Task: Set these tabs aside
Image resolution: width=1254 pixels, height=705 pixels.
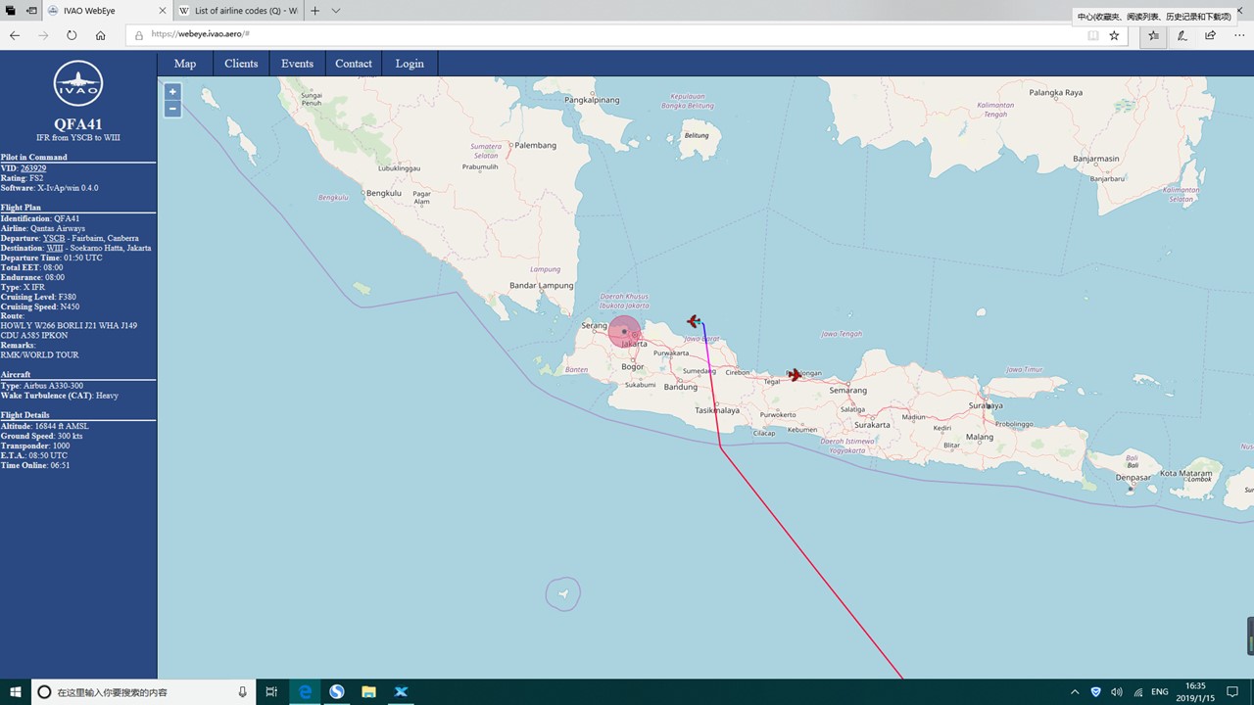Action: coord(31,11)
